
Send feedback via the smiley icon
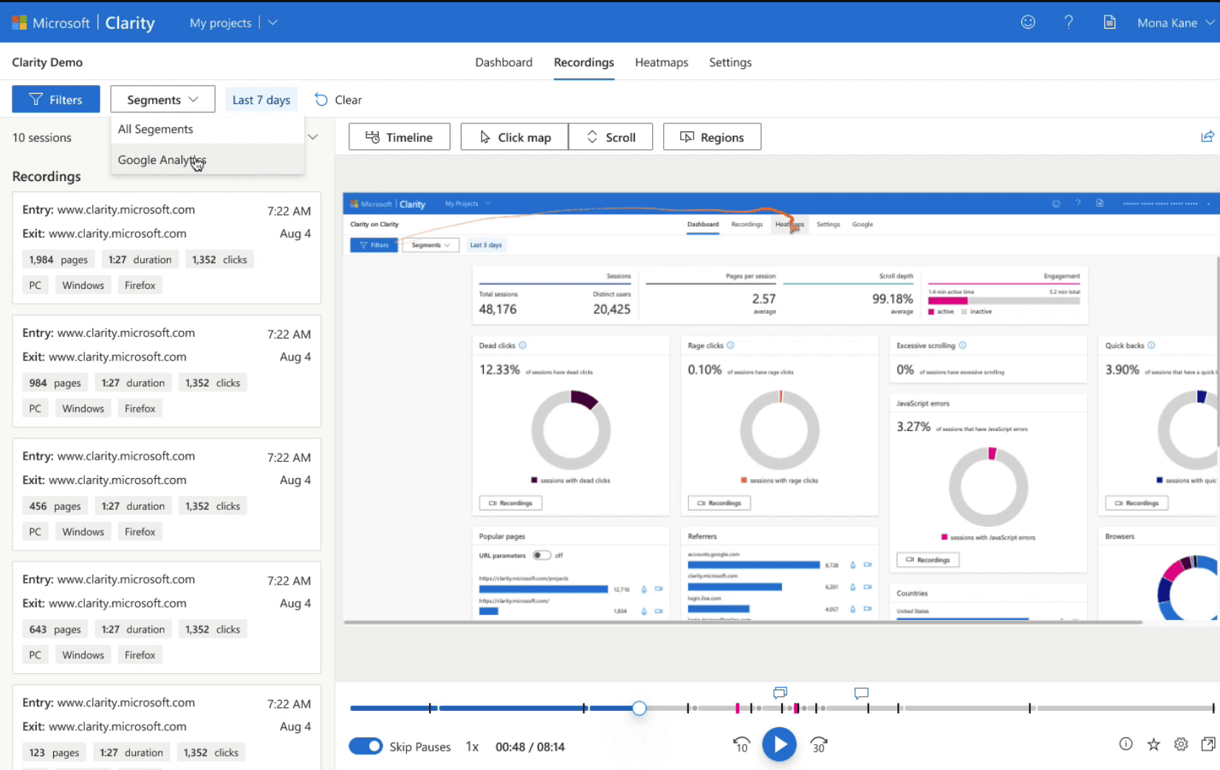1028,22
